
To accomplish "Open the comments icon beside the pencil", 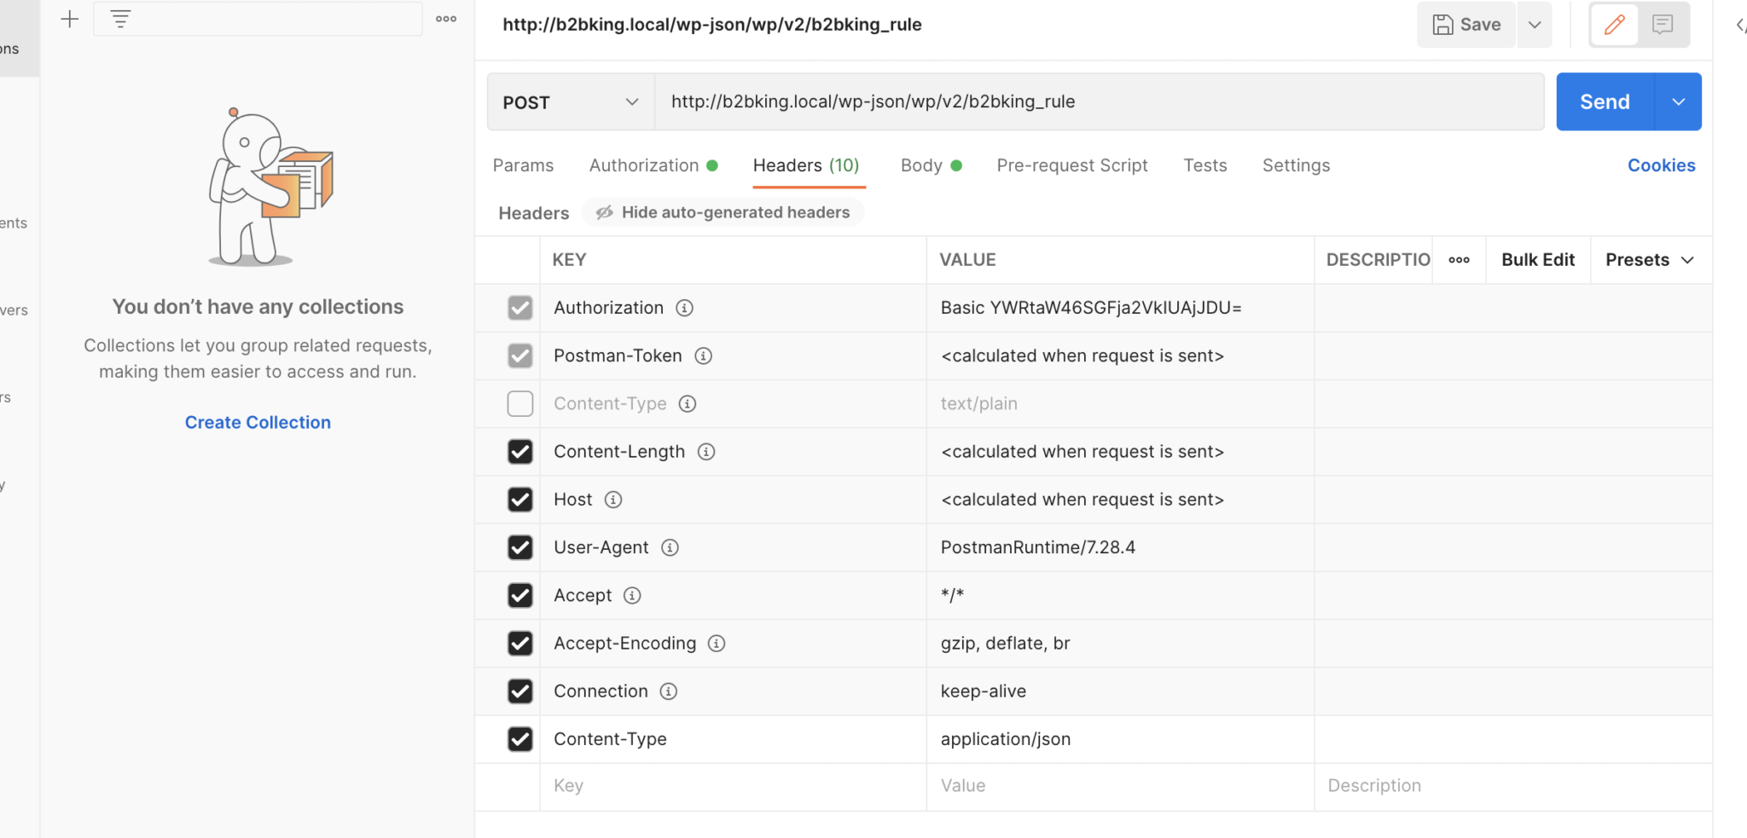I will click(1663, 25).
